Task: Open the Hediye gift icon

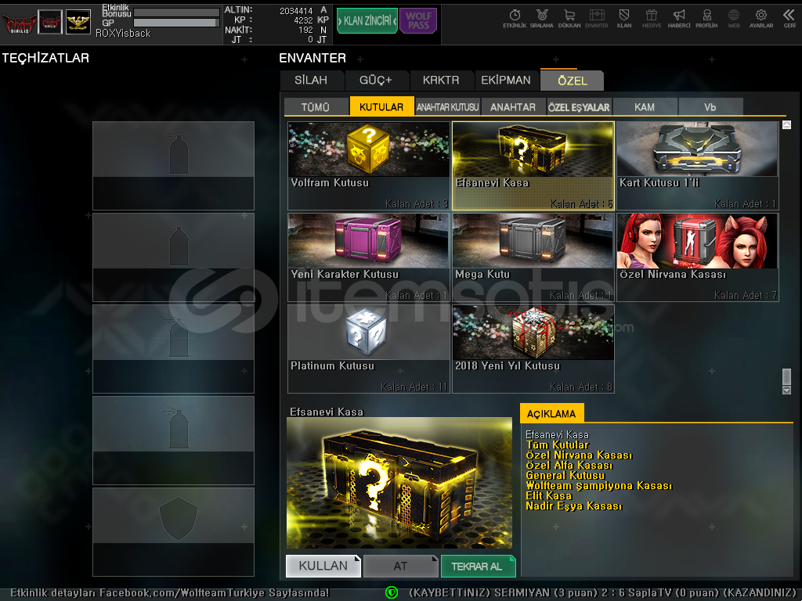Action: tap(651, 18)
